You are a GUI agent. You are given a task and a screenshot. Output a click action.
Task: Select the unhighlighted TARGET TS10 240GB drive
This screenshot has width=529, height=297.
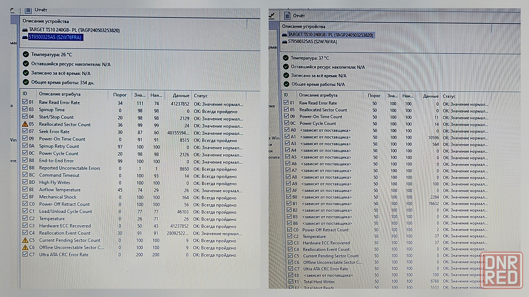74,30
